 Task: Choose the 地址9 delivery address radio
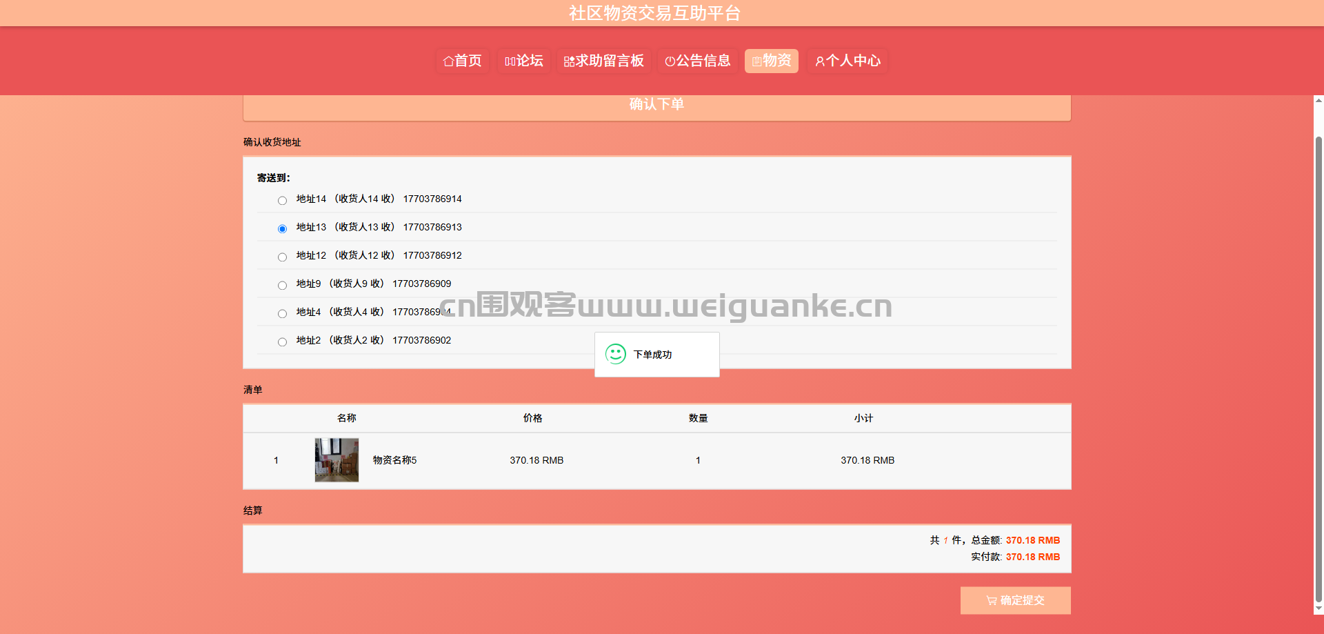[282, 286]
